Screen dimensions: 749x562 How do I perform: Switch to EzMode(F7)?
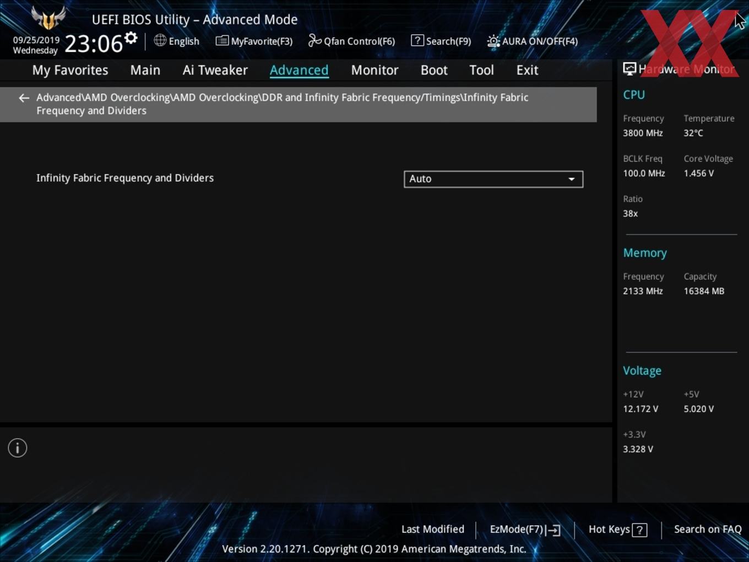525,529
